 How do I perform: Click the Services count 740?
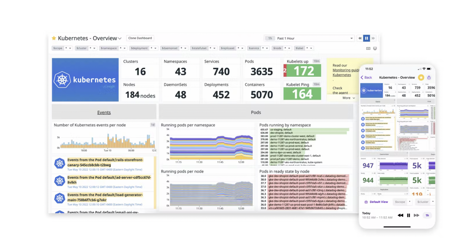(x=221, y=71)
